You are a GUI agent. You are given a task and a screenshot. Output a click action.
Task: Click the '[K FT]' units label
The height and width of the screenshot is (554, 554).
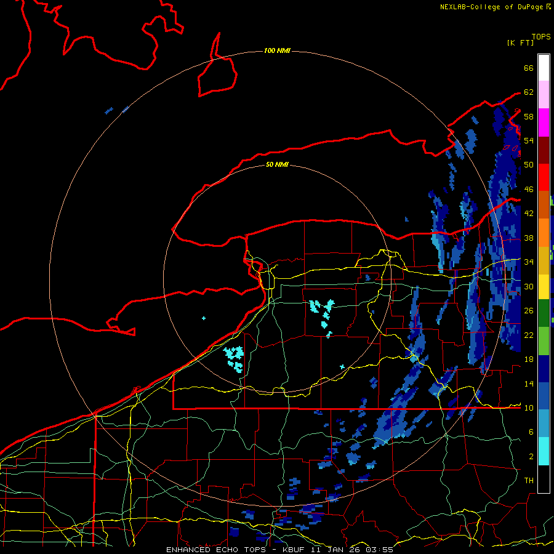(x=520, y=42)
